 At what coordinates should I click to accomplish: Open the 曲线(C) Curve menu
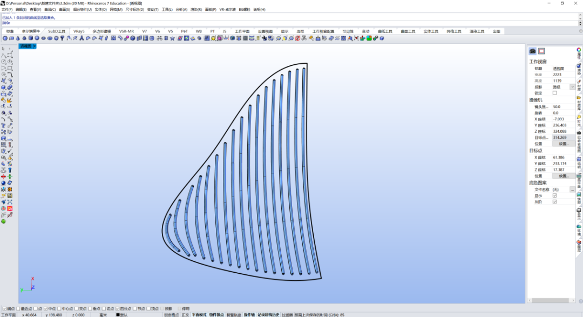click(x=50, y=9)
